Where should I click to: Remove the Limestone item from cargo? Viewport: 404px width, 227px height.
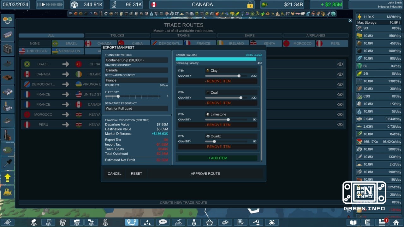(217, 125)
